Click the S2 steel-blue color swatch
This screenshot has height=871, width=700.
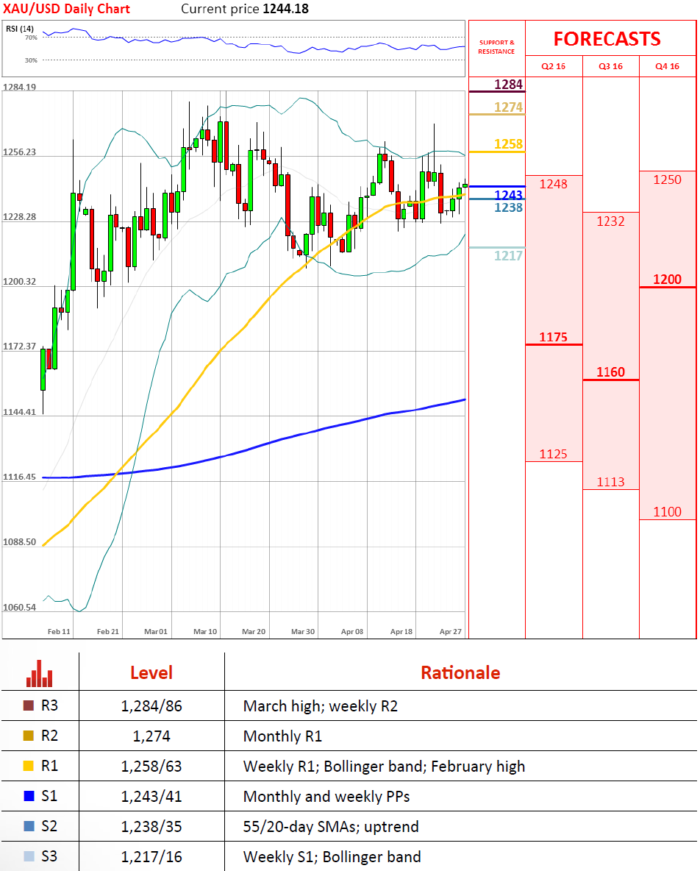pos(29,825)
